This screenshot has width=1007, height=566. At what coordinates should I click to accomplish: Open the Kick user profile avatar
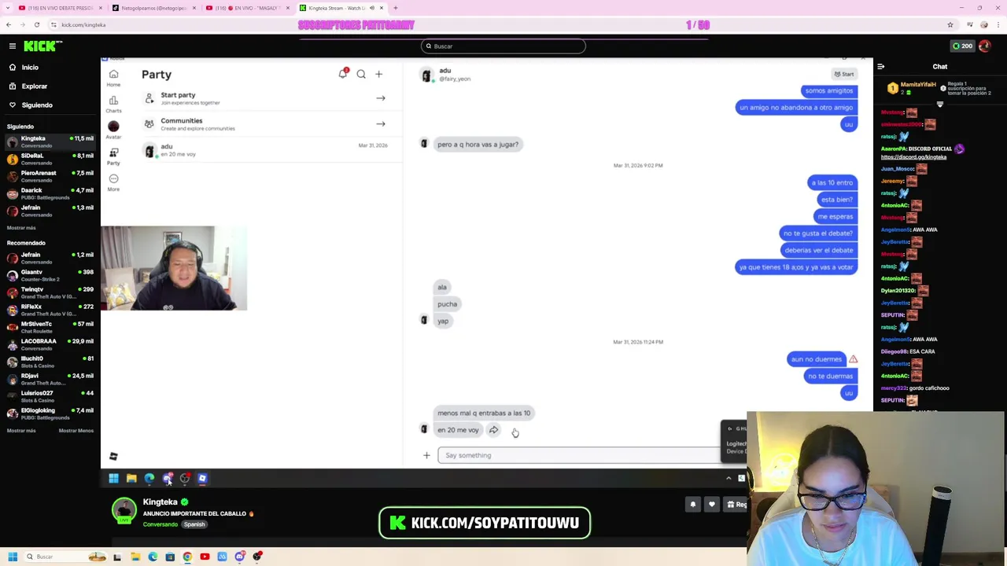click(985, 46)
